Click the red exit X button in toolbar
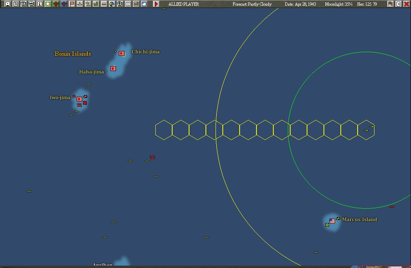 (x=406, y=4)
